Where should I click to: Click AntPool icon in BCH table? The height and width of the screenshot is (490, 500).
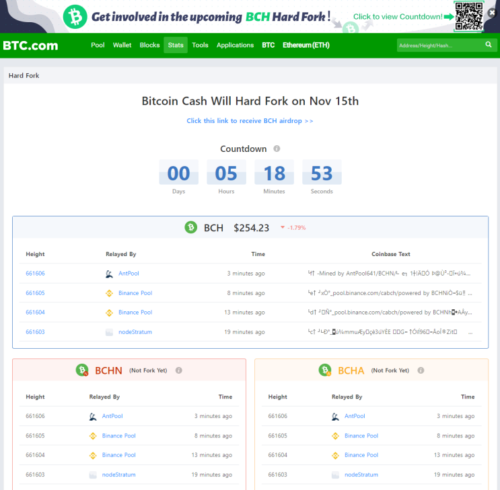(109, 274)
